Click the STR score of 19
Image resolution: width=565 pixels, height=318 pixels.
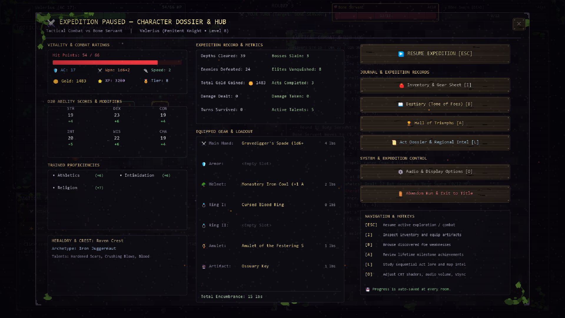(x=71, y=115)
